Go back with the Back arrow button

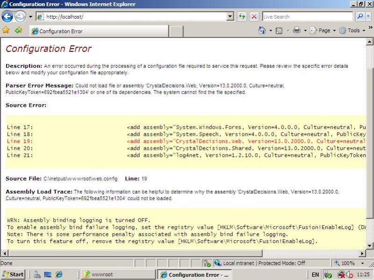click(x=7, y=17)
